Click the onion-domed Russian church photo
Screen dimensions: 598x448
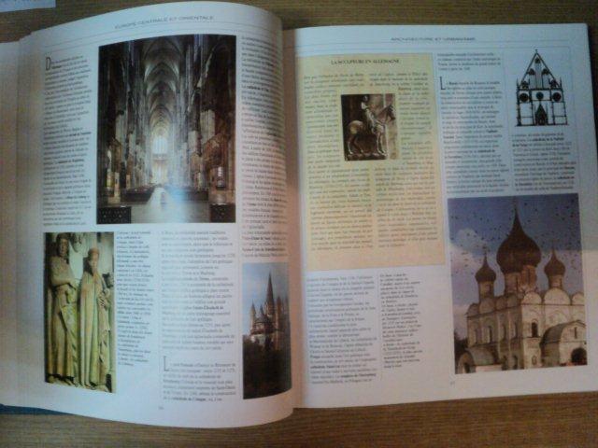click(517, 284)
